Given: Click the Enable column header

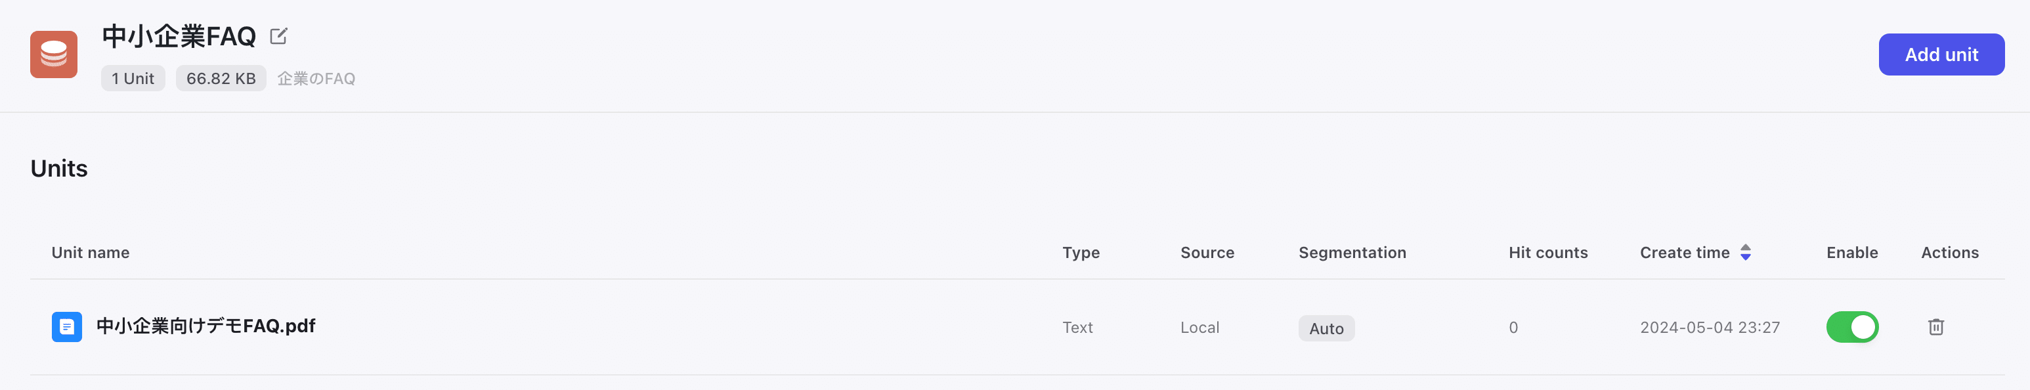Looking at the screenshot, I should (x=1852, y=253).
